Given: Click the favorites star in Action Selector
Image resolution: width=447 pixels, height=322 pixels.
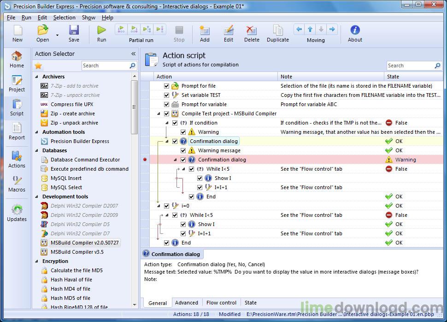Looking at the screenshot, I should click(x=38, y=66).
